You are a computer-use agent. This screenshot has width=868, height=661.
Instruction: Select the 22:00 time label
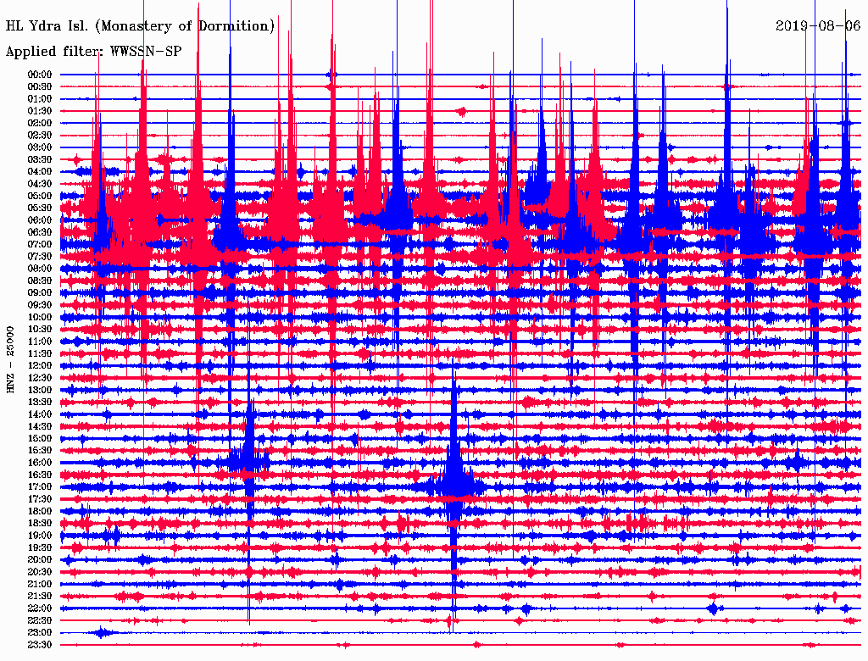tap(40, 608)
